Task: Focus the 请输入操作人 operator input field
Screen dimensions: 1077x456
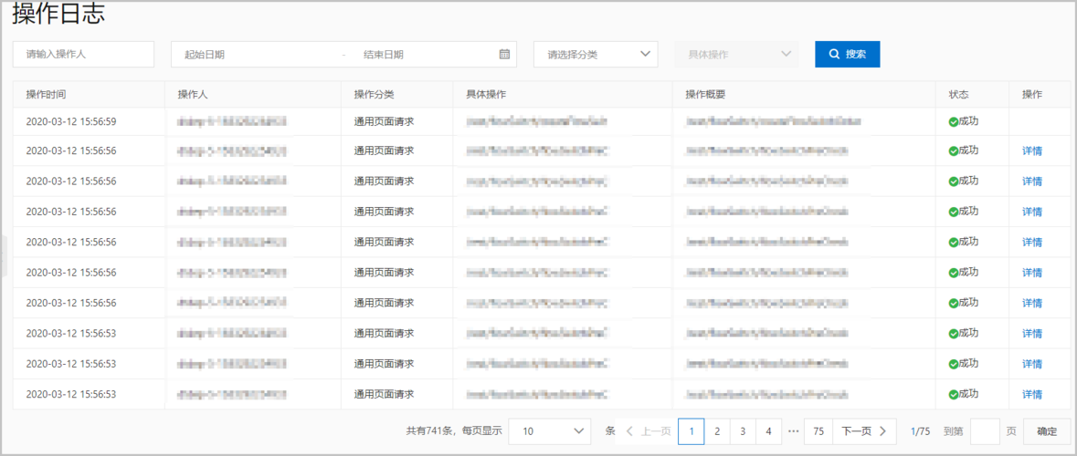Action: [x=83, y=54]
